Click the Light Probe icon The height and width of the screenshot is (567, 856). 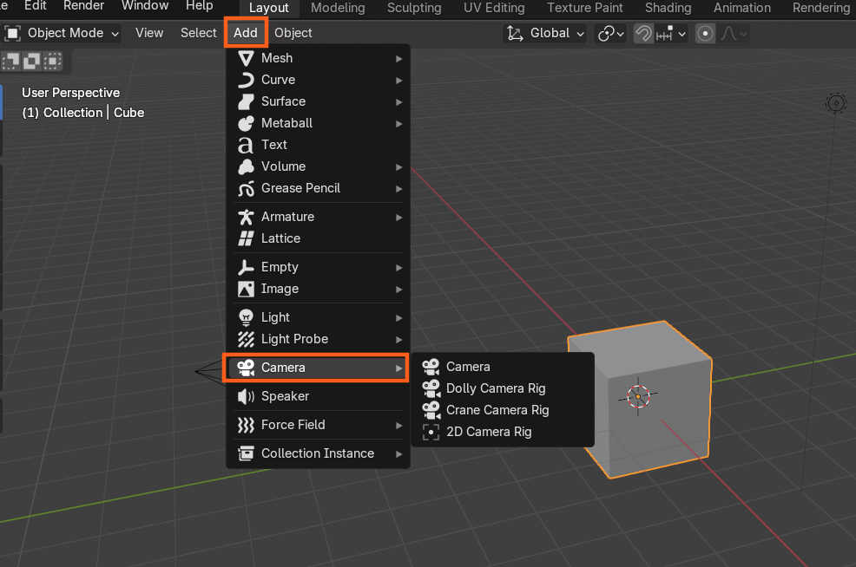pos(246,339)
